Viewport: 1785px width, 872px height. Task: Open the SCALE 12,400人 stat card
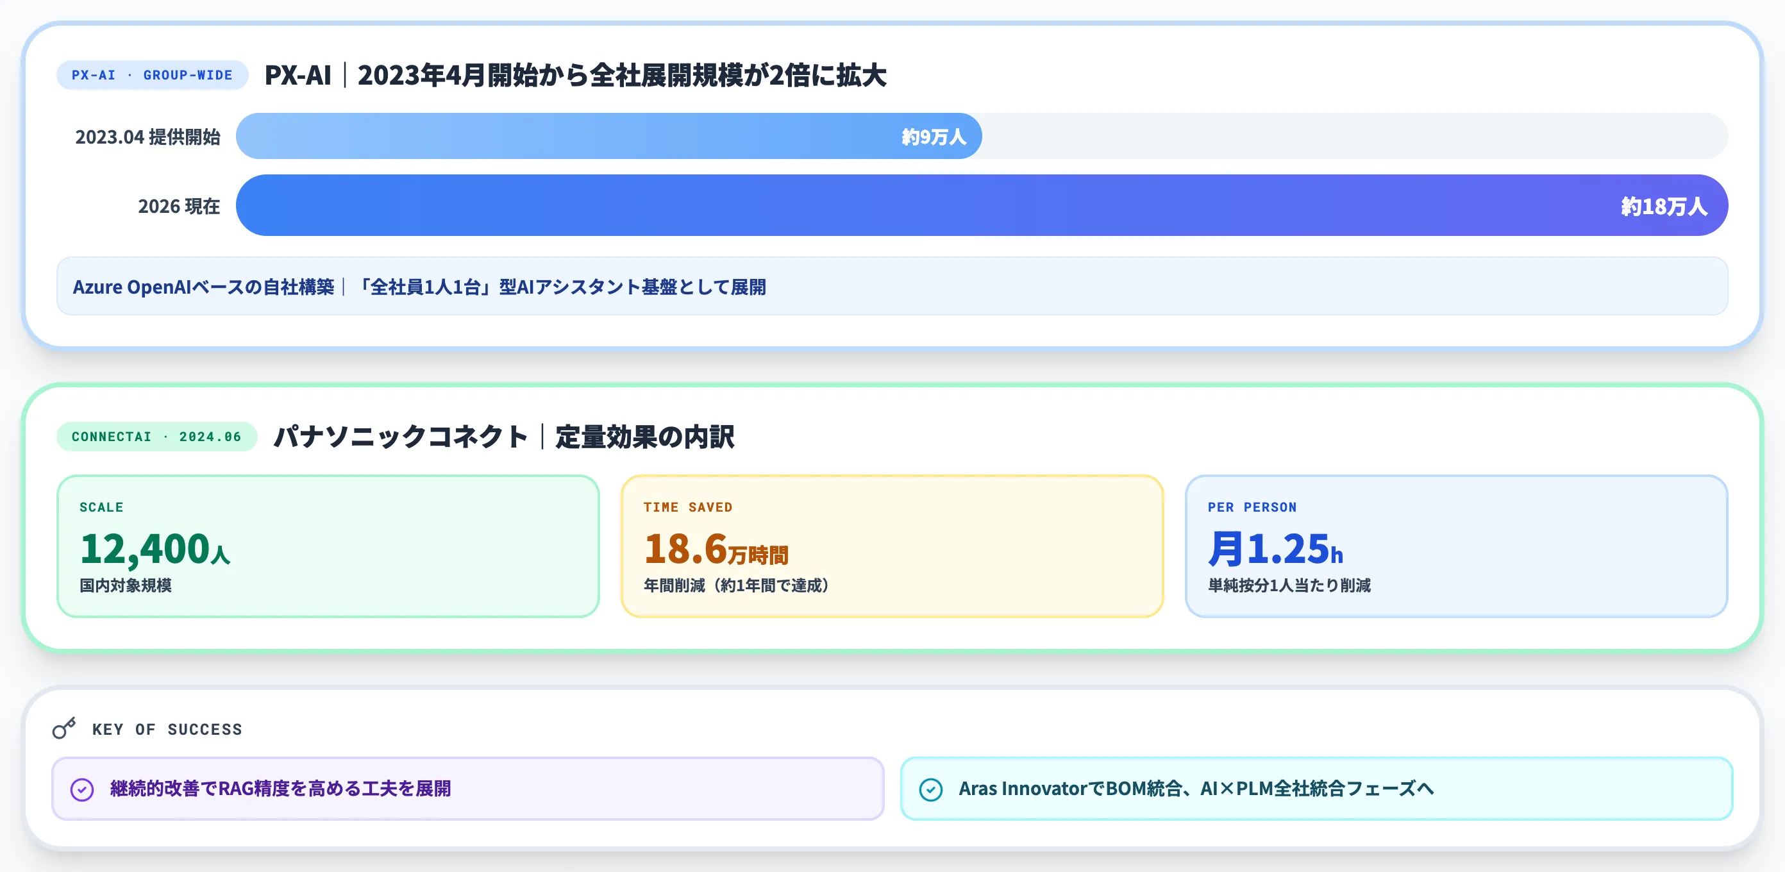pyautogui.click(x=328, y=546)
